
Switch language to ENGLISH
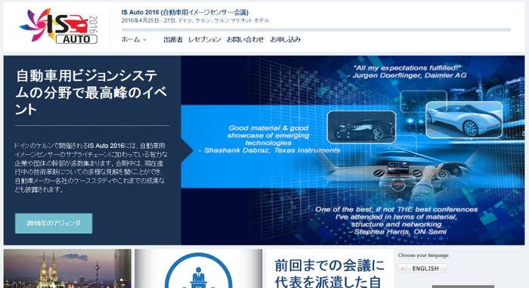click(422, 268)
